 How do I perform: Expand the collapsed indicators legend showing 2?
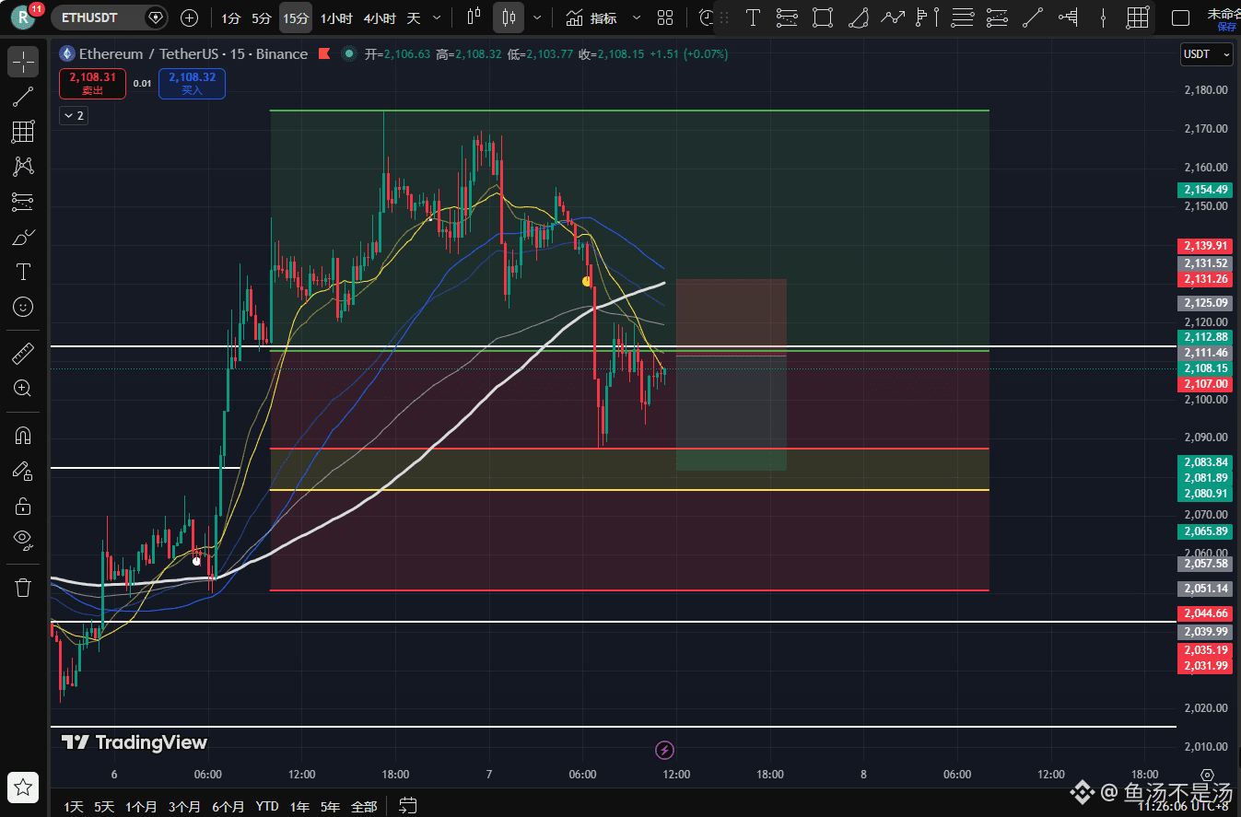pos(73,115)
